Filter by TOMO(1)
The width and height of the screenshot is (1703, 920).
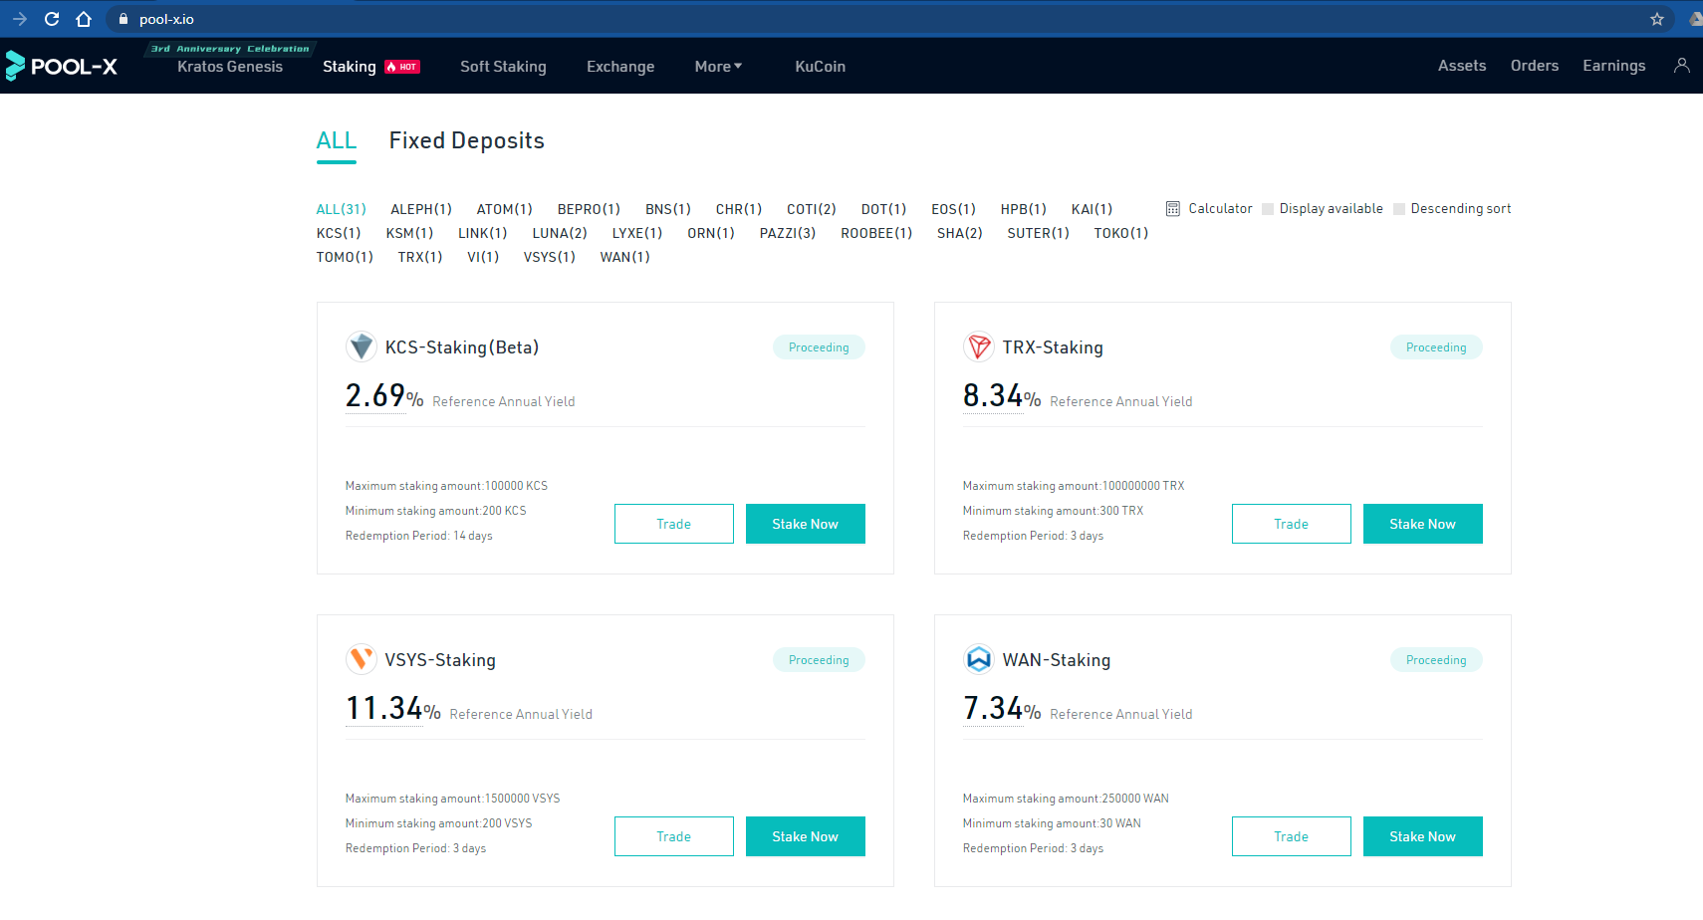[x=345, y=257]
